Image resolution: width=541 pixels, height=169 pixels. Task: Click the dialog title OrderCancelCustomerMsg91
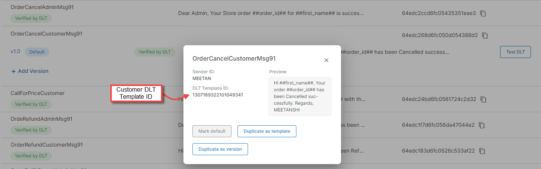tap(234, 58)
